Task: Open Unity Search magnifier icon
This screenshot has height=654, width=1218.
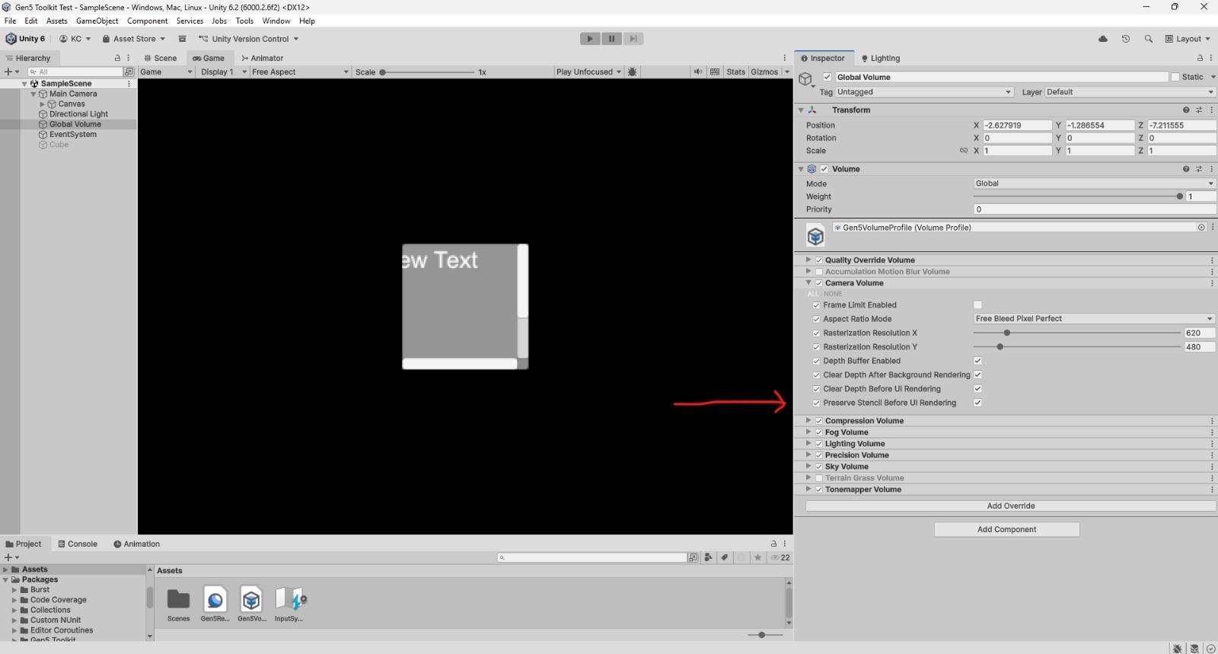Action: point(1148,39)
